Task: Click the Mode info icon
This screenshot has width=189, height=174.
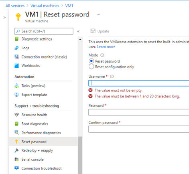Action: pyautogui.click(x=102, y=55)
